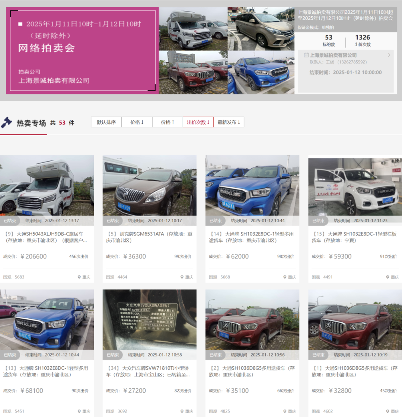
Task: Click the brown Buick photo of lot 5
Action: [149, 185]
